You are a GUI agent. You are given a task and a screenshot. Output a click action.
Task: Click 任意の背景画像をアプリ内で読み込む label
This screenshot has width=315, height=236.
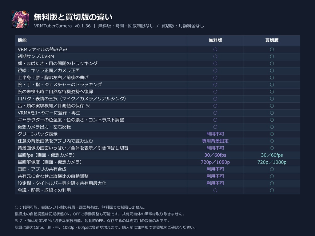pyautogui.click(x=55, y=141)
